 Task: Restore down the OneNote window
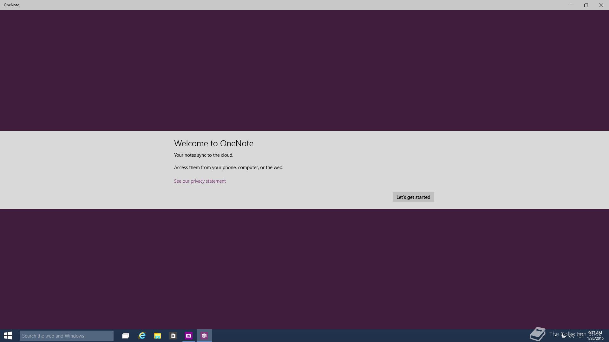pos(586,5)
